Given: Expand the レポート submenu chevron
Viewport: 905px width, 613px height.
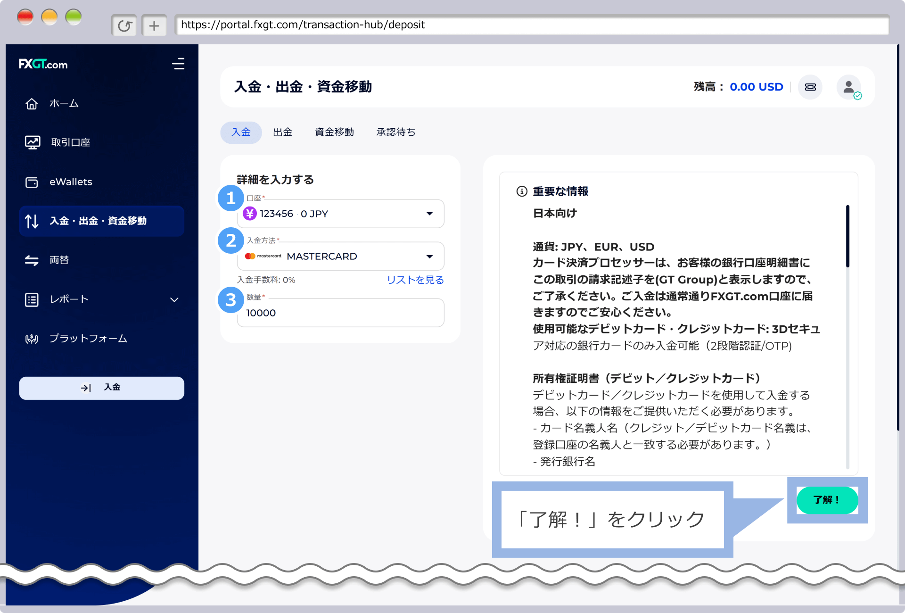Looking at the screenshot, I should point(174,299).
